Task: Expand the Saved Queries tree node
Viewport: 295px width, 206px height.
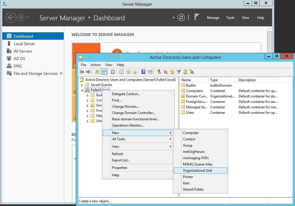Action: pos(82,85)
